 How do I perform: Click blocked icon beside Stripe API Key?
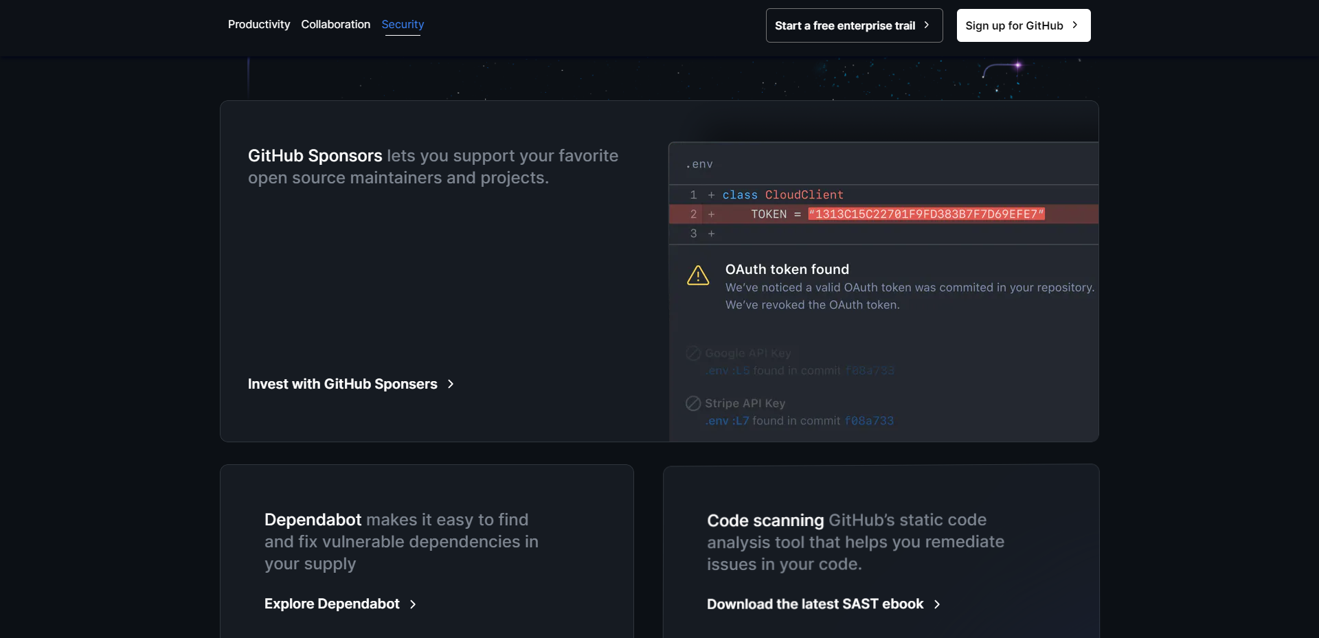tap(693, 403)
